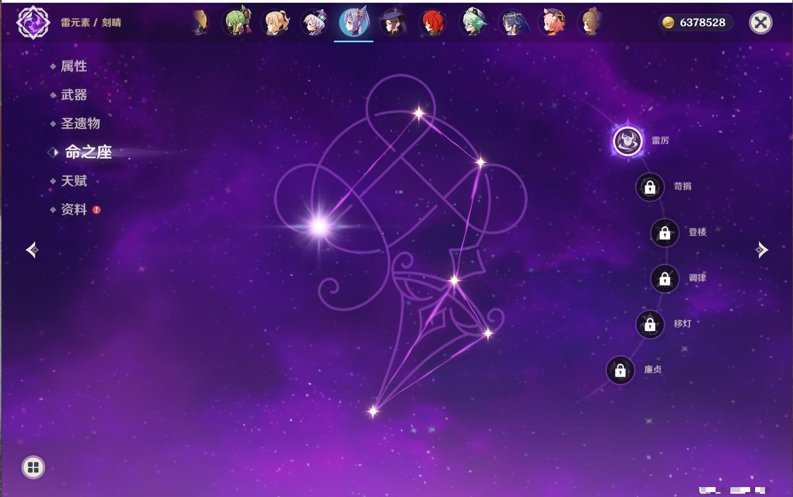Open the grid menu button at bottom left
793x497 pixels.
(x=33, y=467)
